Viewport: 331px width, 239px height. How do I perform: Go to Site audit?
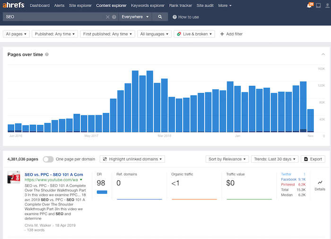click(205, 6)
